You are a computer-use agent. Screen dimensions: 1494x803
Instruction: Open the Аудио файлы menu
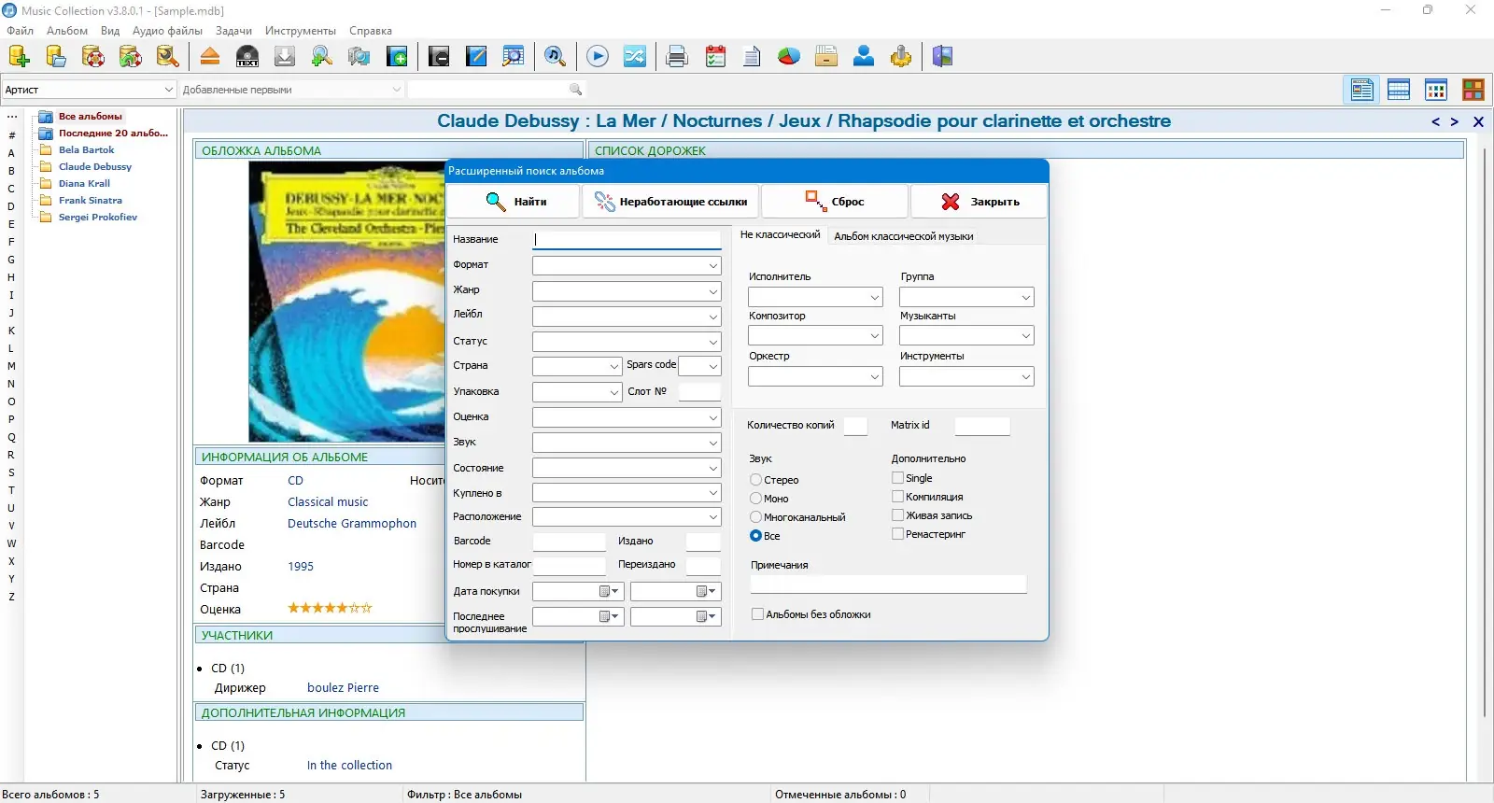point(167,31)
